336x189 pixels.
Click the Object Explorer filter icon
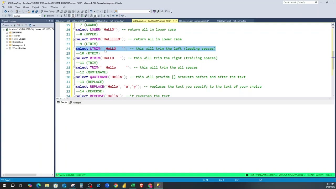(x=26, y=25)
